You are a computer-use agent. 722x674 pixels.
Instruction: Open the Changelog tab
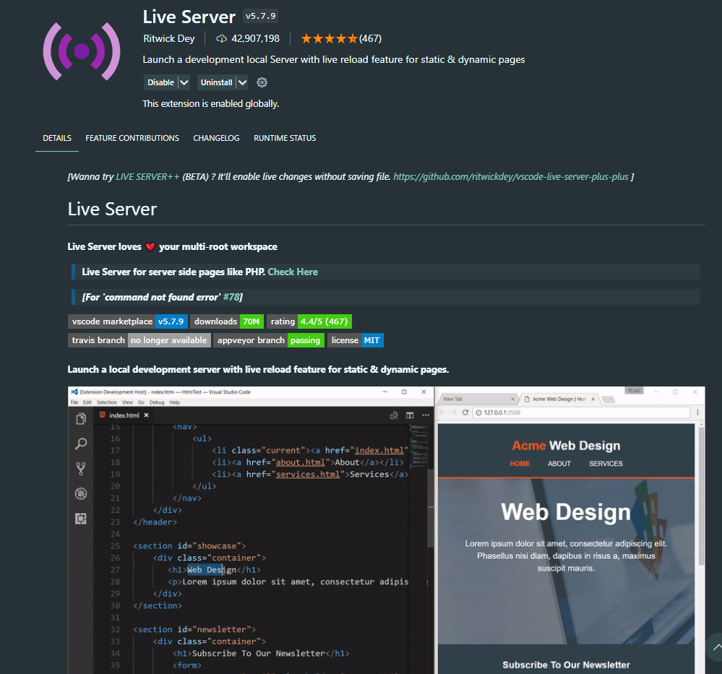point(216,138)
